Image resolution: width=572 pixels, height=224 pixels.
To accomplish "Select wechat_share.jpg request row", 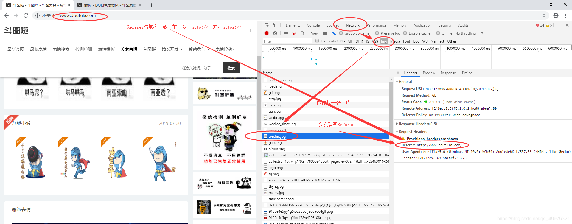I will click(x=326, y=124).
